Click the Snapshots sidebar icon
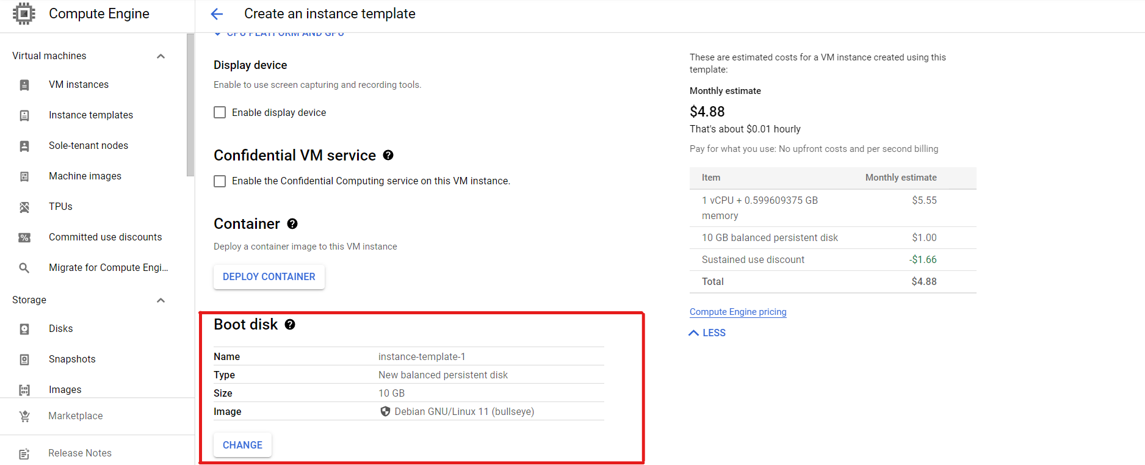Image resolution: width=1145 pixels, height=465 pixels. [x=24, y=359]
